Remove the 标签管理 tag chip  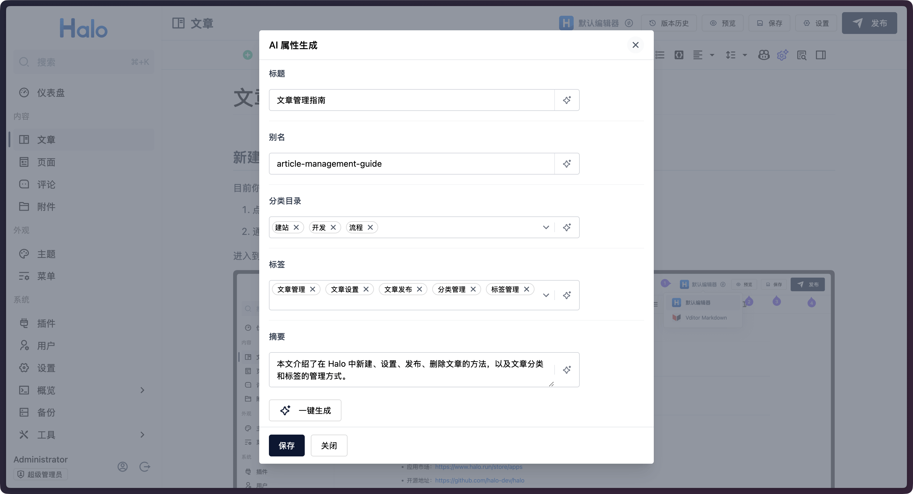pyautogui.click(x=527, y=289)
